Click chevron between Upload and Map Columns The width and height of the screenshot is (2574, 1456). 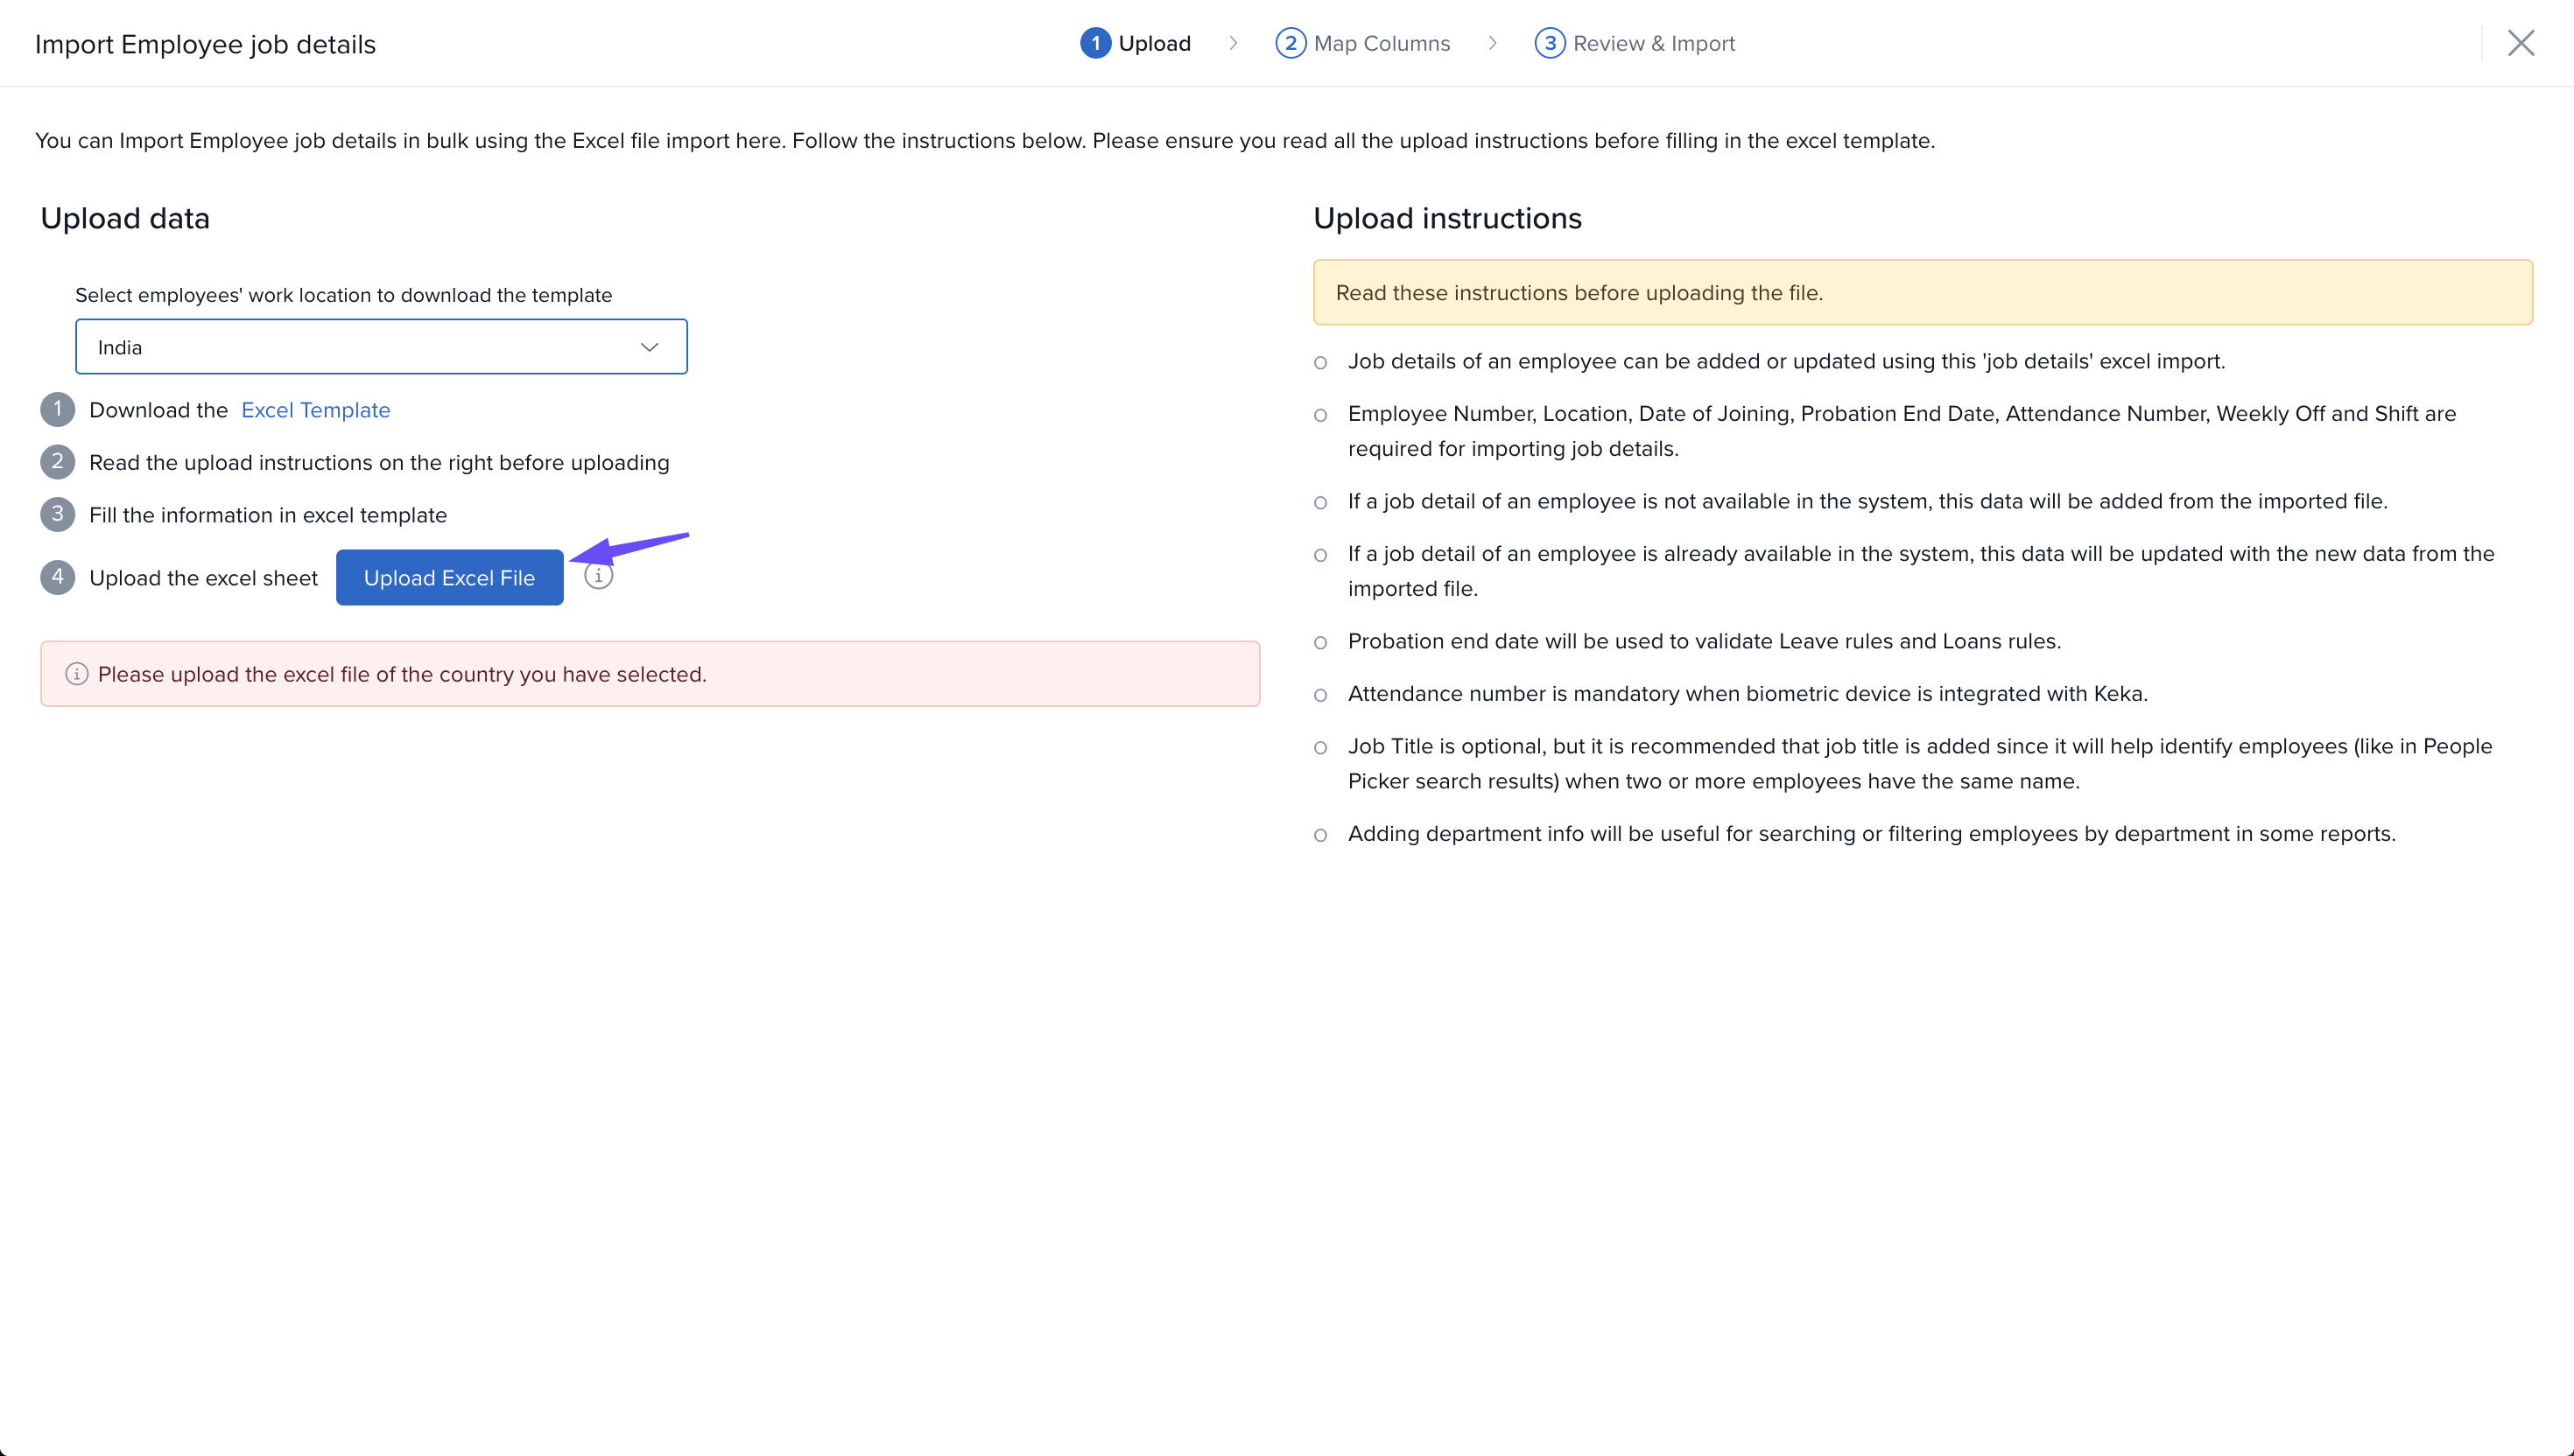coord(1234,43)
